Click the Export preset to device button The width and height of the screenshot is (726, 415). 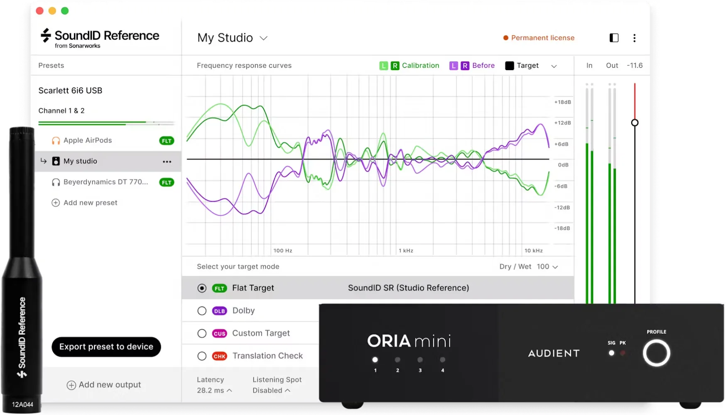[x=106, y=347]
